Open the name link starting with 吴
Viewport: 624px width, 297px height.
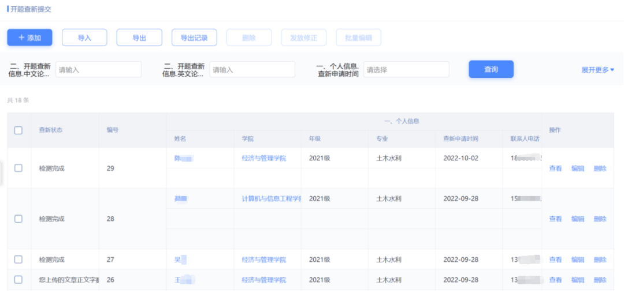tap(180, 260)
